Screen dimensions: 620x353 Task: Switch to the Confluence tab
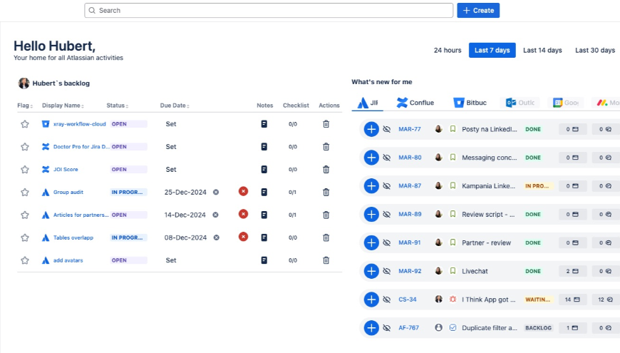(415, 103)
